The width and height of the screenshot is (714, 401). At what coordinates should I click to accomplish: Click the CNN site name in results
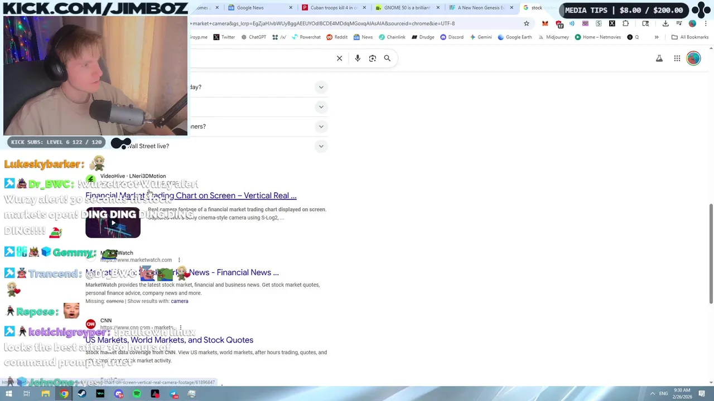tap(106, 321)
